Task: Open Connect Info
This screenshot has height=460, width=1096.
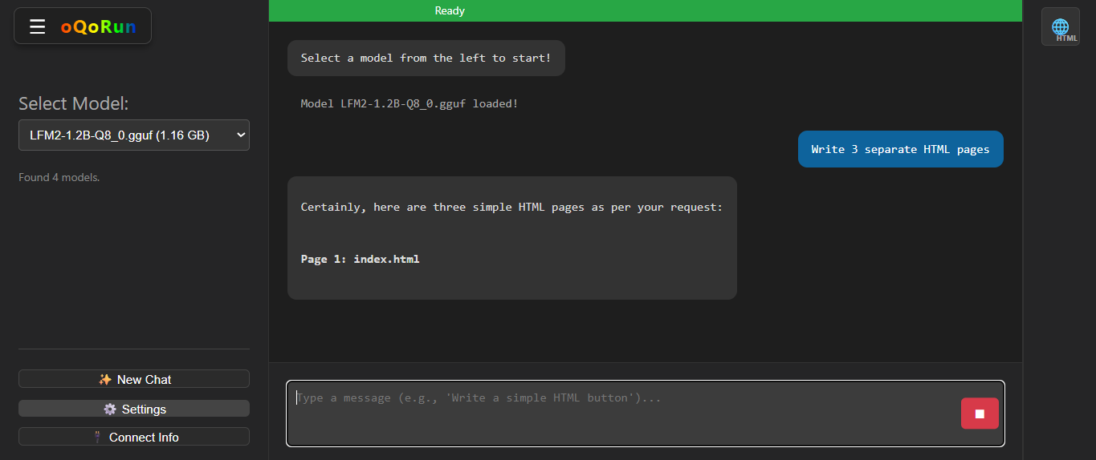Action: (145, 437)
